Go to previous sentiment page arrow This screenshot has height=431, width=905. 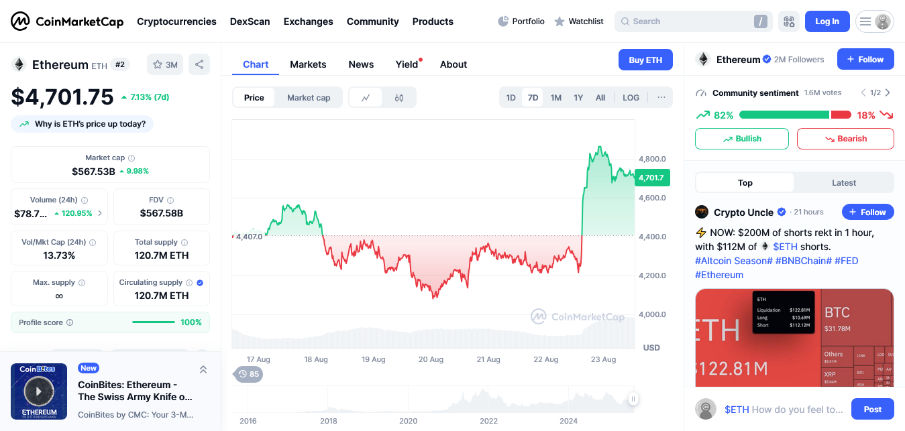point(863,93)
